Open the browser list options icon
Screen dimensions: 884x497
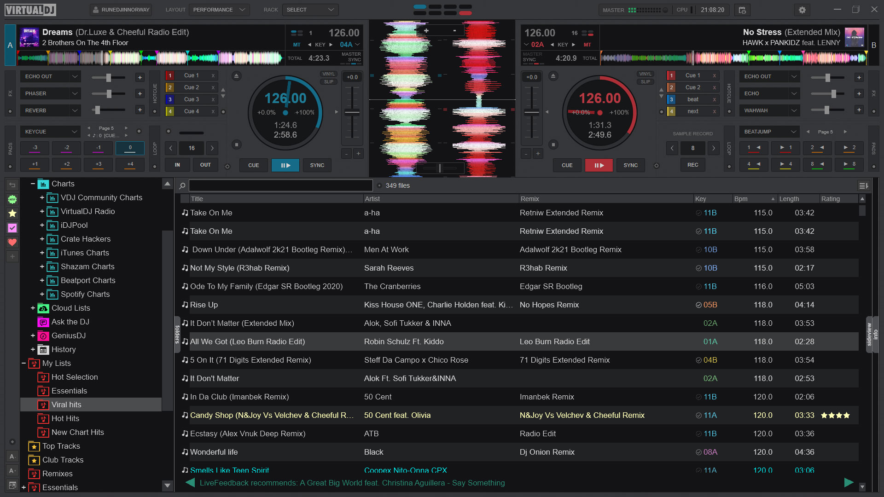863,186
